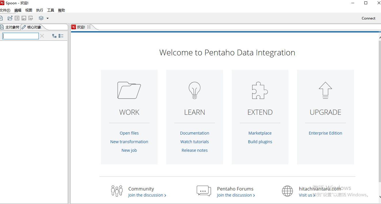Click the Save As toolbar icon
381x204 pixels.
pos(31,18)
